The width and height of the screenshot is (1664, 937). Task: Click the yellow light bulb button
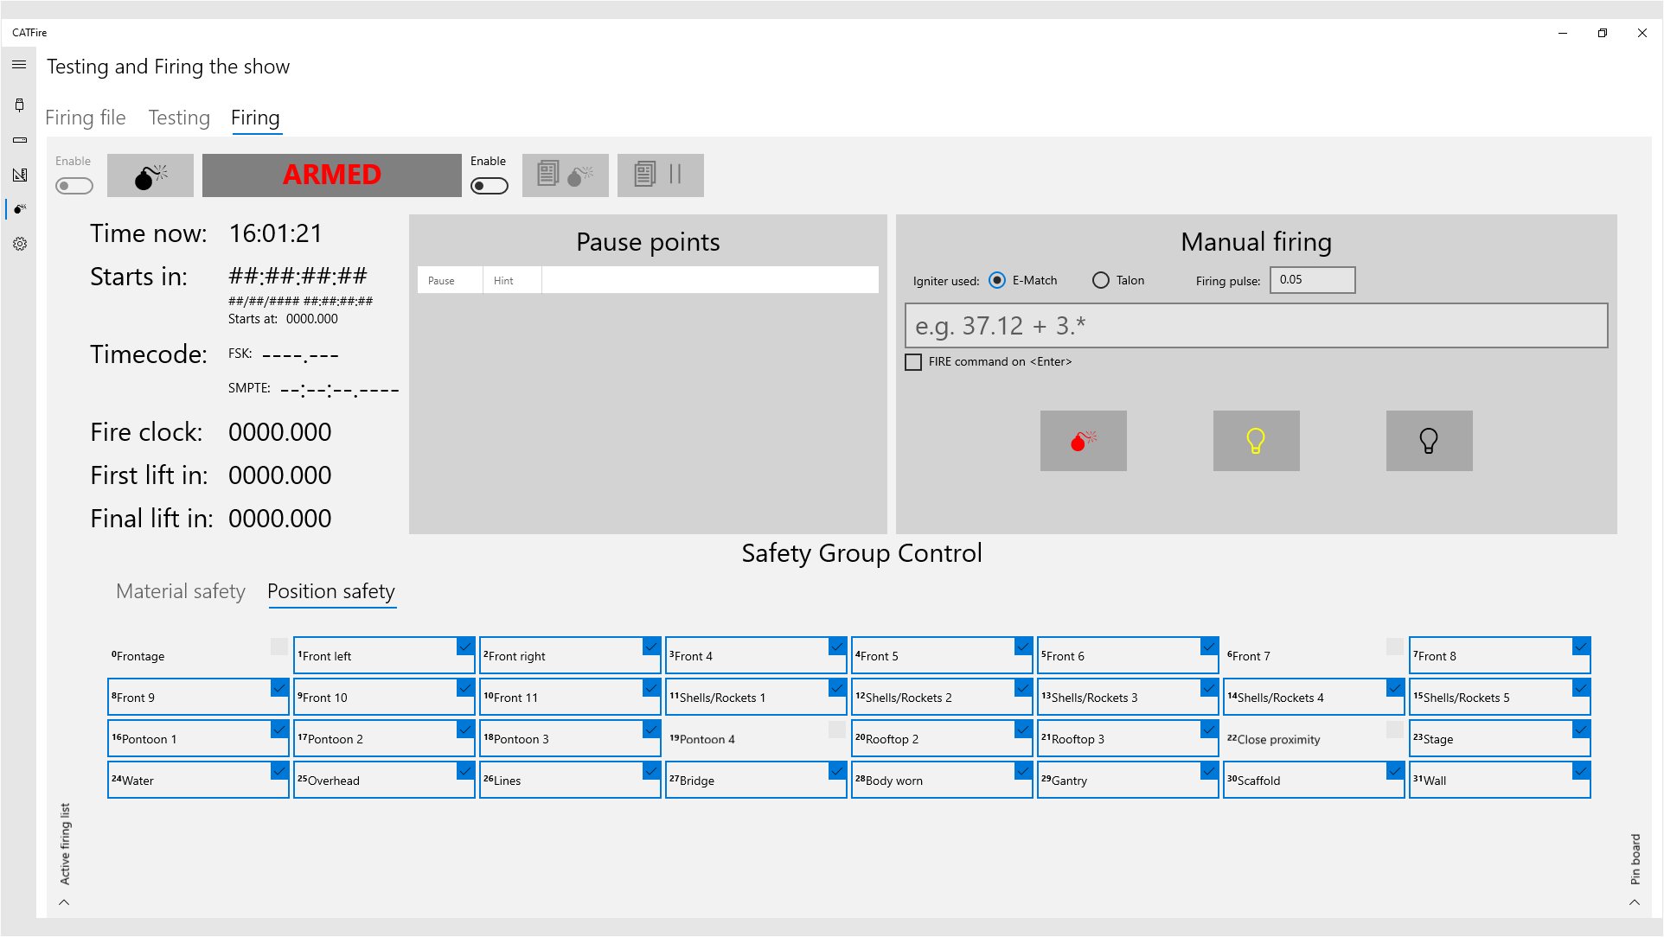click(1256, 441)
